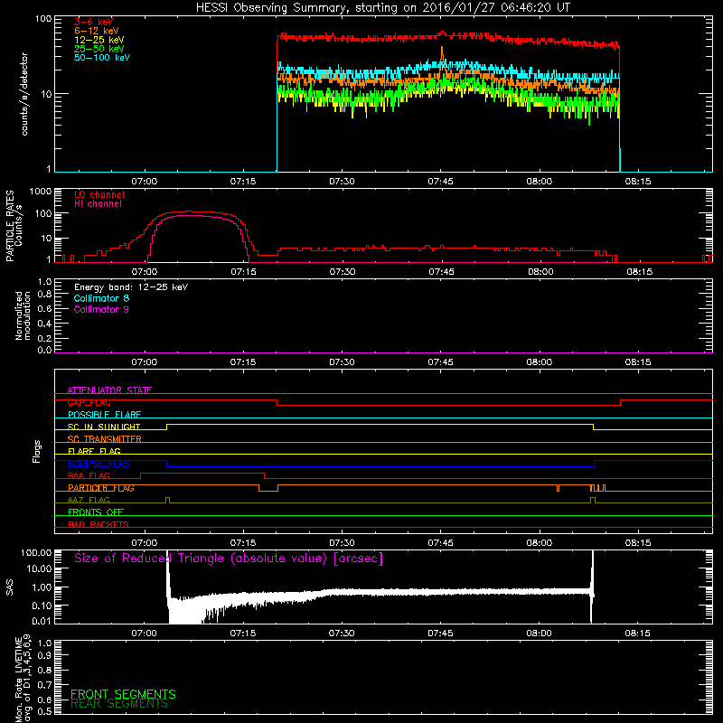
Task: Click the SAS axis label
Action: [x=10, y=587]
